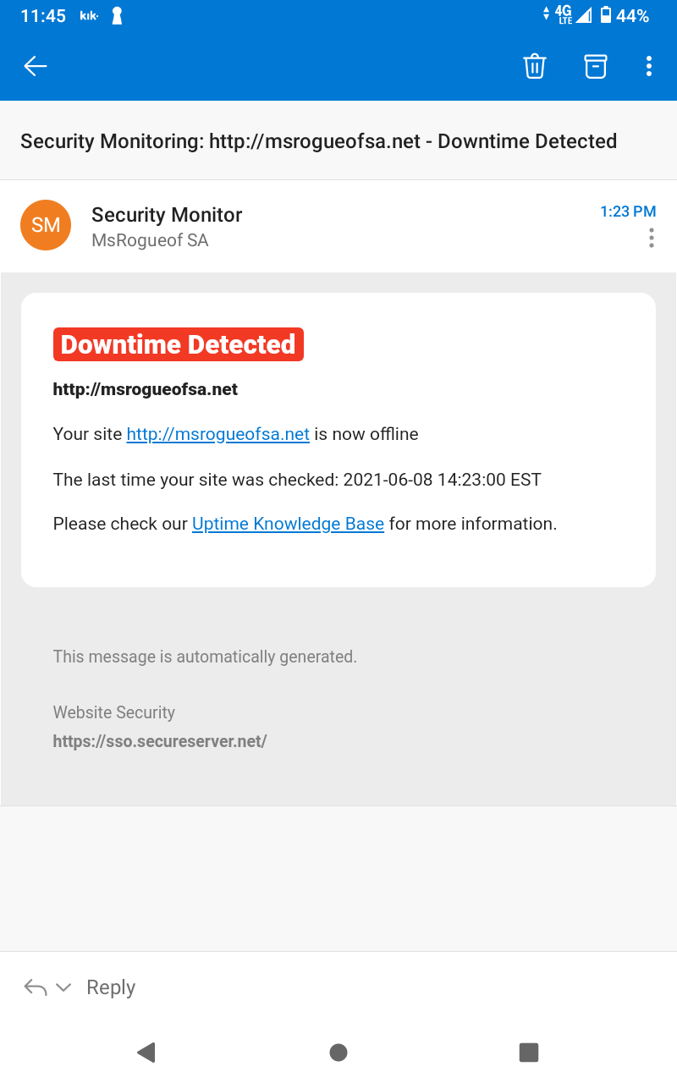This screenshot has width=677, height=1083.
Task: Tap the orange SM sender avatar
Action: point(46,225)
